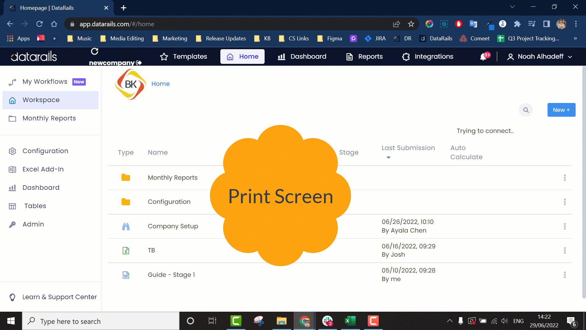This screenshot has height=330, width=586.
Task: Open more options for TB row
Action: pyautogui.click(x=565, y=251)
